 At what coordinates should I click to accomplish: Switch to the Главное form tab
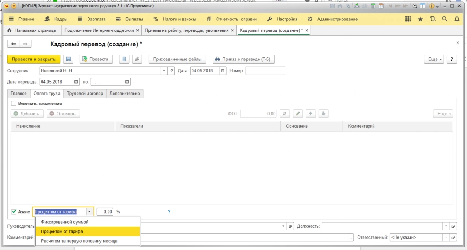point(19,93)
